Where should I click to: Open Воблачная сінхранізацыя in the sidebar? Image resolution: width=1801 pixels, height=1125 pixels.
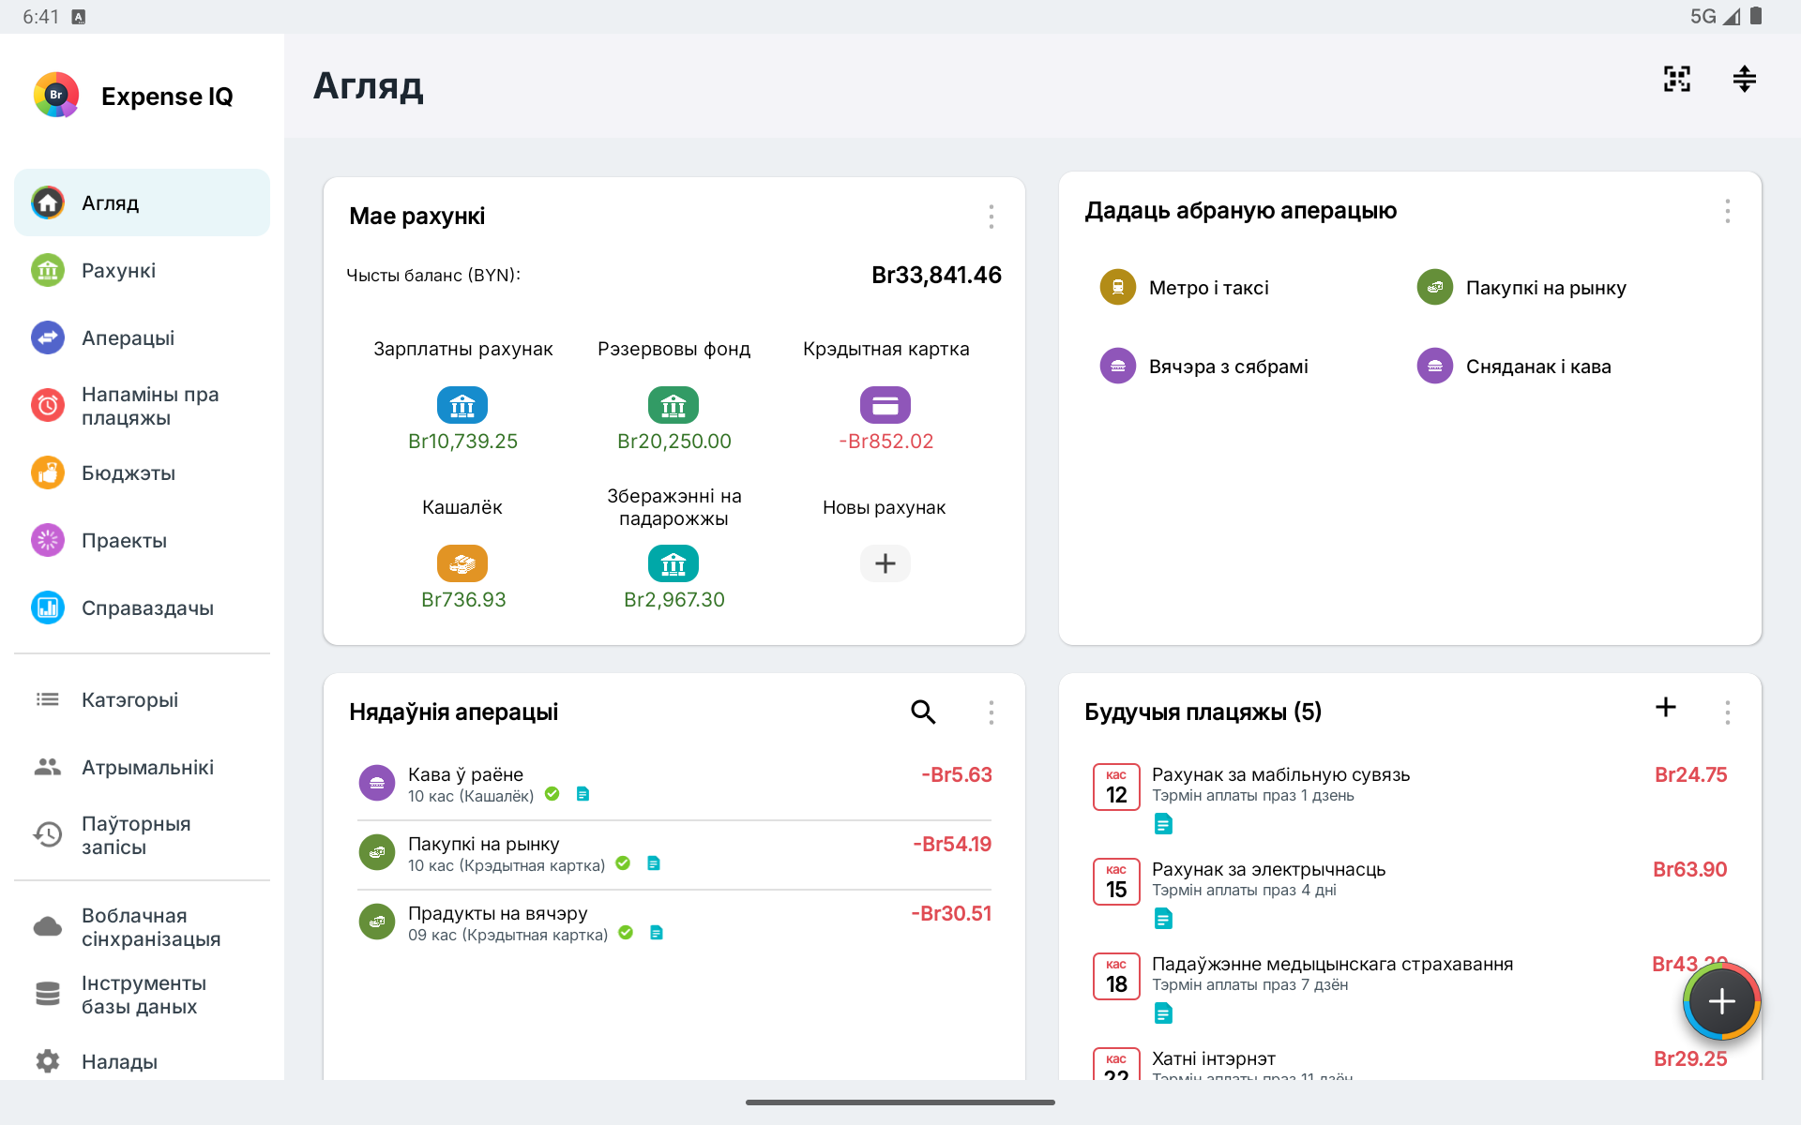[142, 926]
